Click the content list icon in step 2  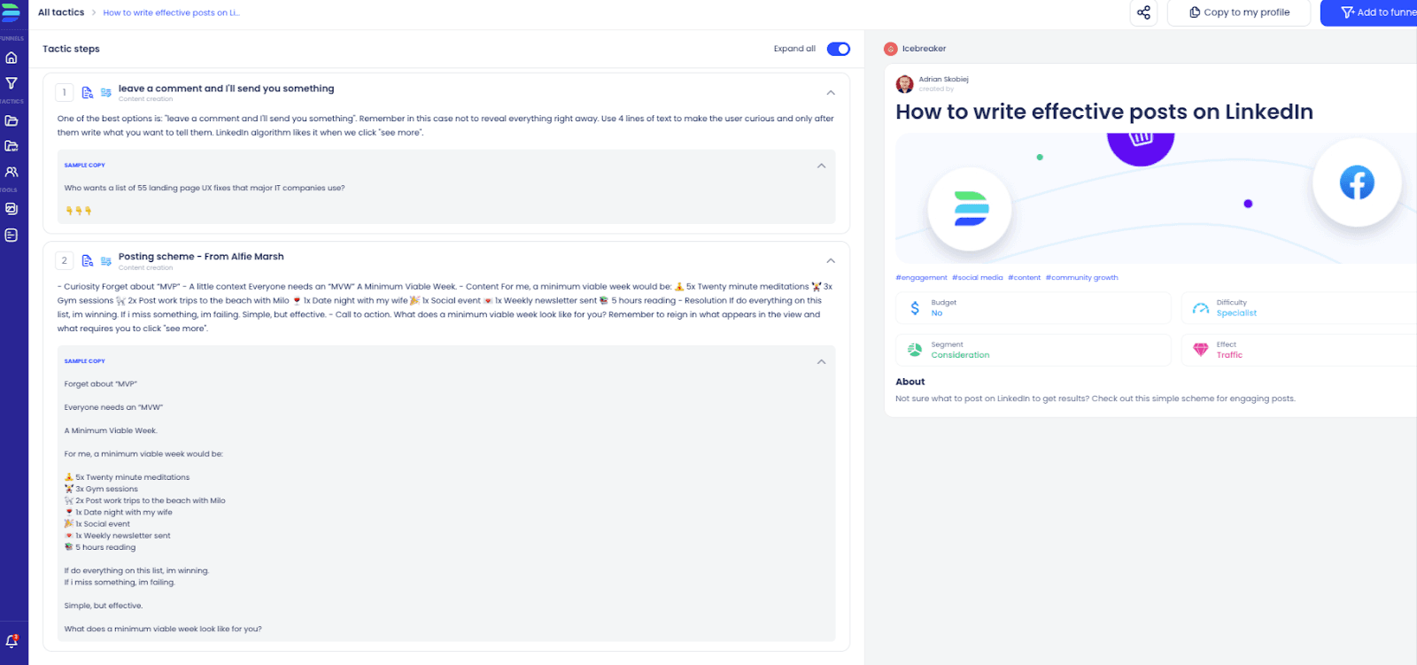106,260
